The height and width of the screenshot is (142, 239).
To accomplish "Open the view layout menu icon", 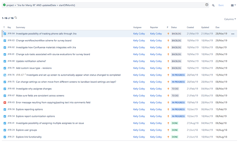I will pos(233,5).
